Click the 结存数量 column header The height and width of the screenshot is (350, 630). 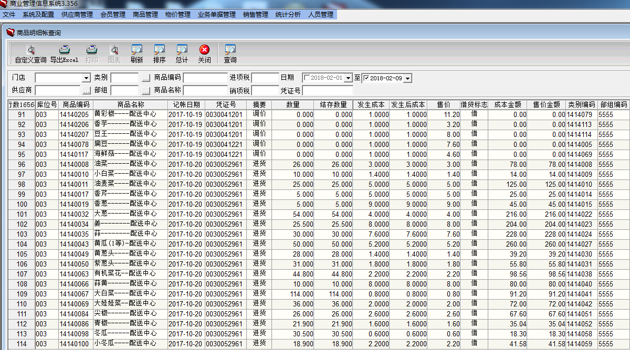pos(333,104)
